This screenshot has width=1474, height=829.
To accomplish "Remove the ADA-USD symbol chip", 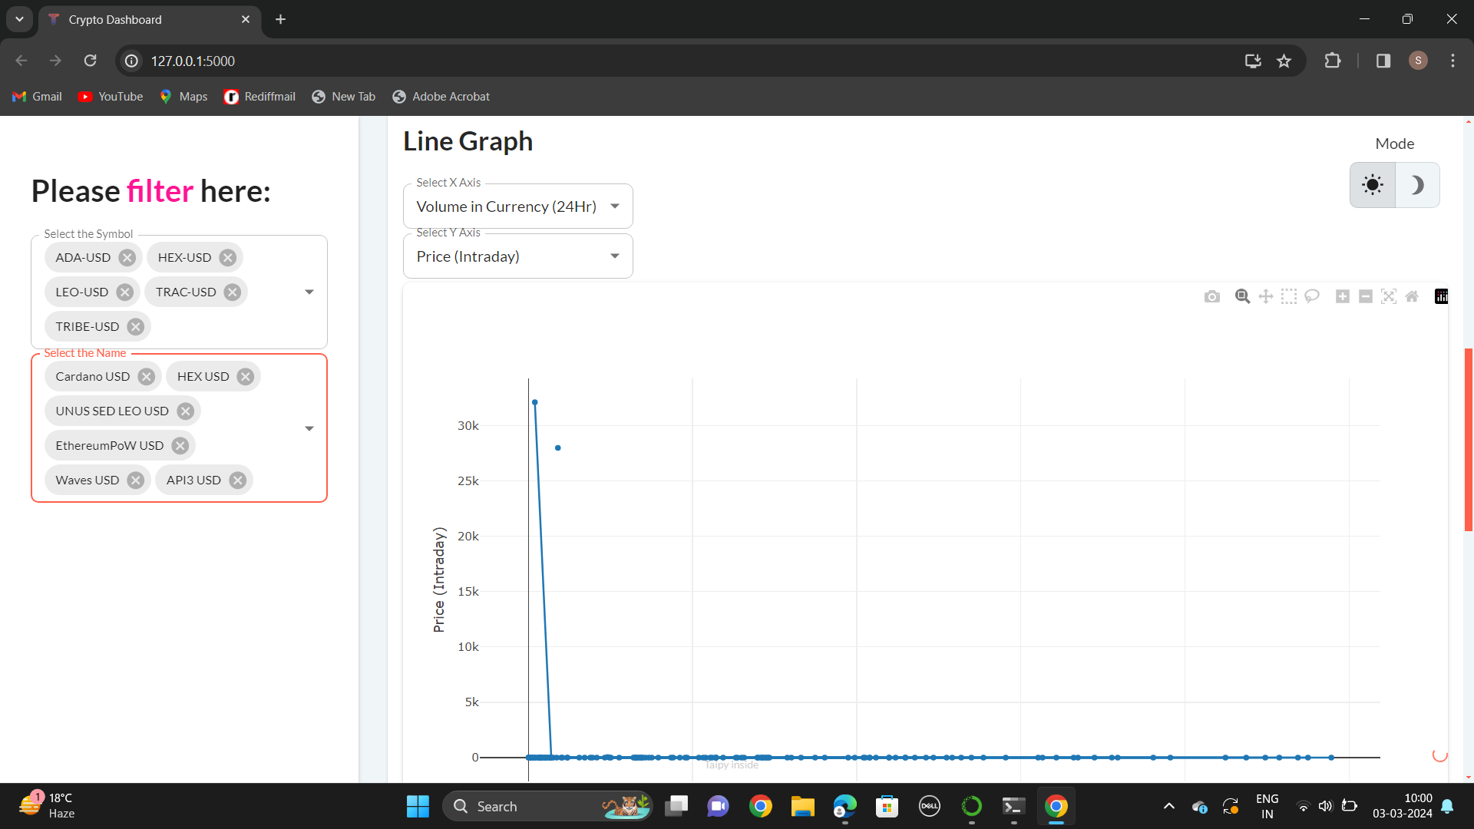I will [127, 258].
